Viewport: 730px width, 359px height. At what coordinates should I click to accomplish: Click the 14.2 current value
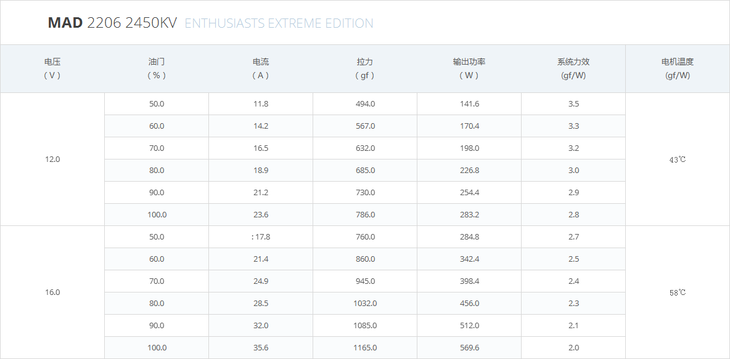tap(261, 126)
